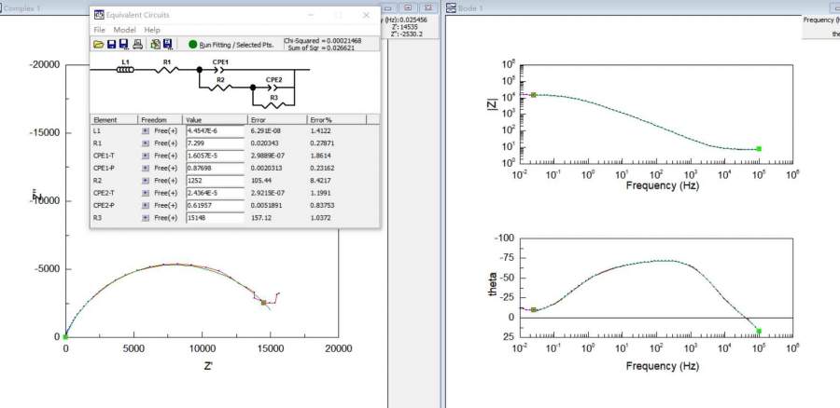This screenshot has width=840, height=408.
Task: Open the Freedom option for R3
Action: tap(146, 217)
